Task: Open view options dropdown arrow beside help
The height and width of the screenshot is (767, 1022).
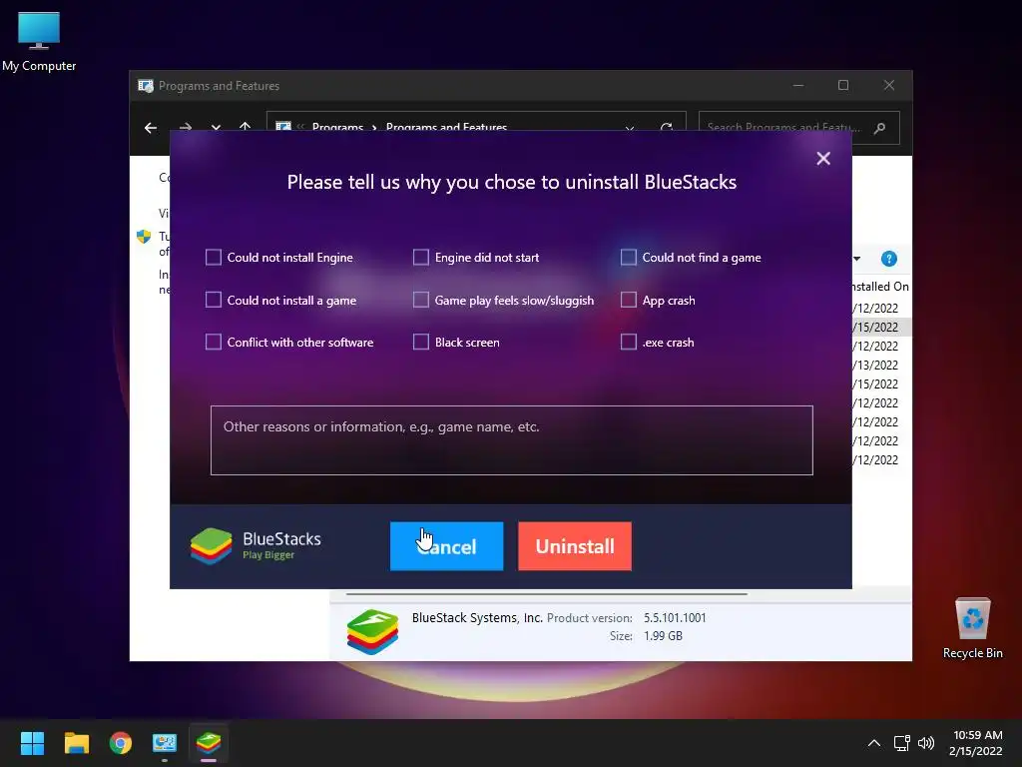Action: [x=857, y=259]
